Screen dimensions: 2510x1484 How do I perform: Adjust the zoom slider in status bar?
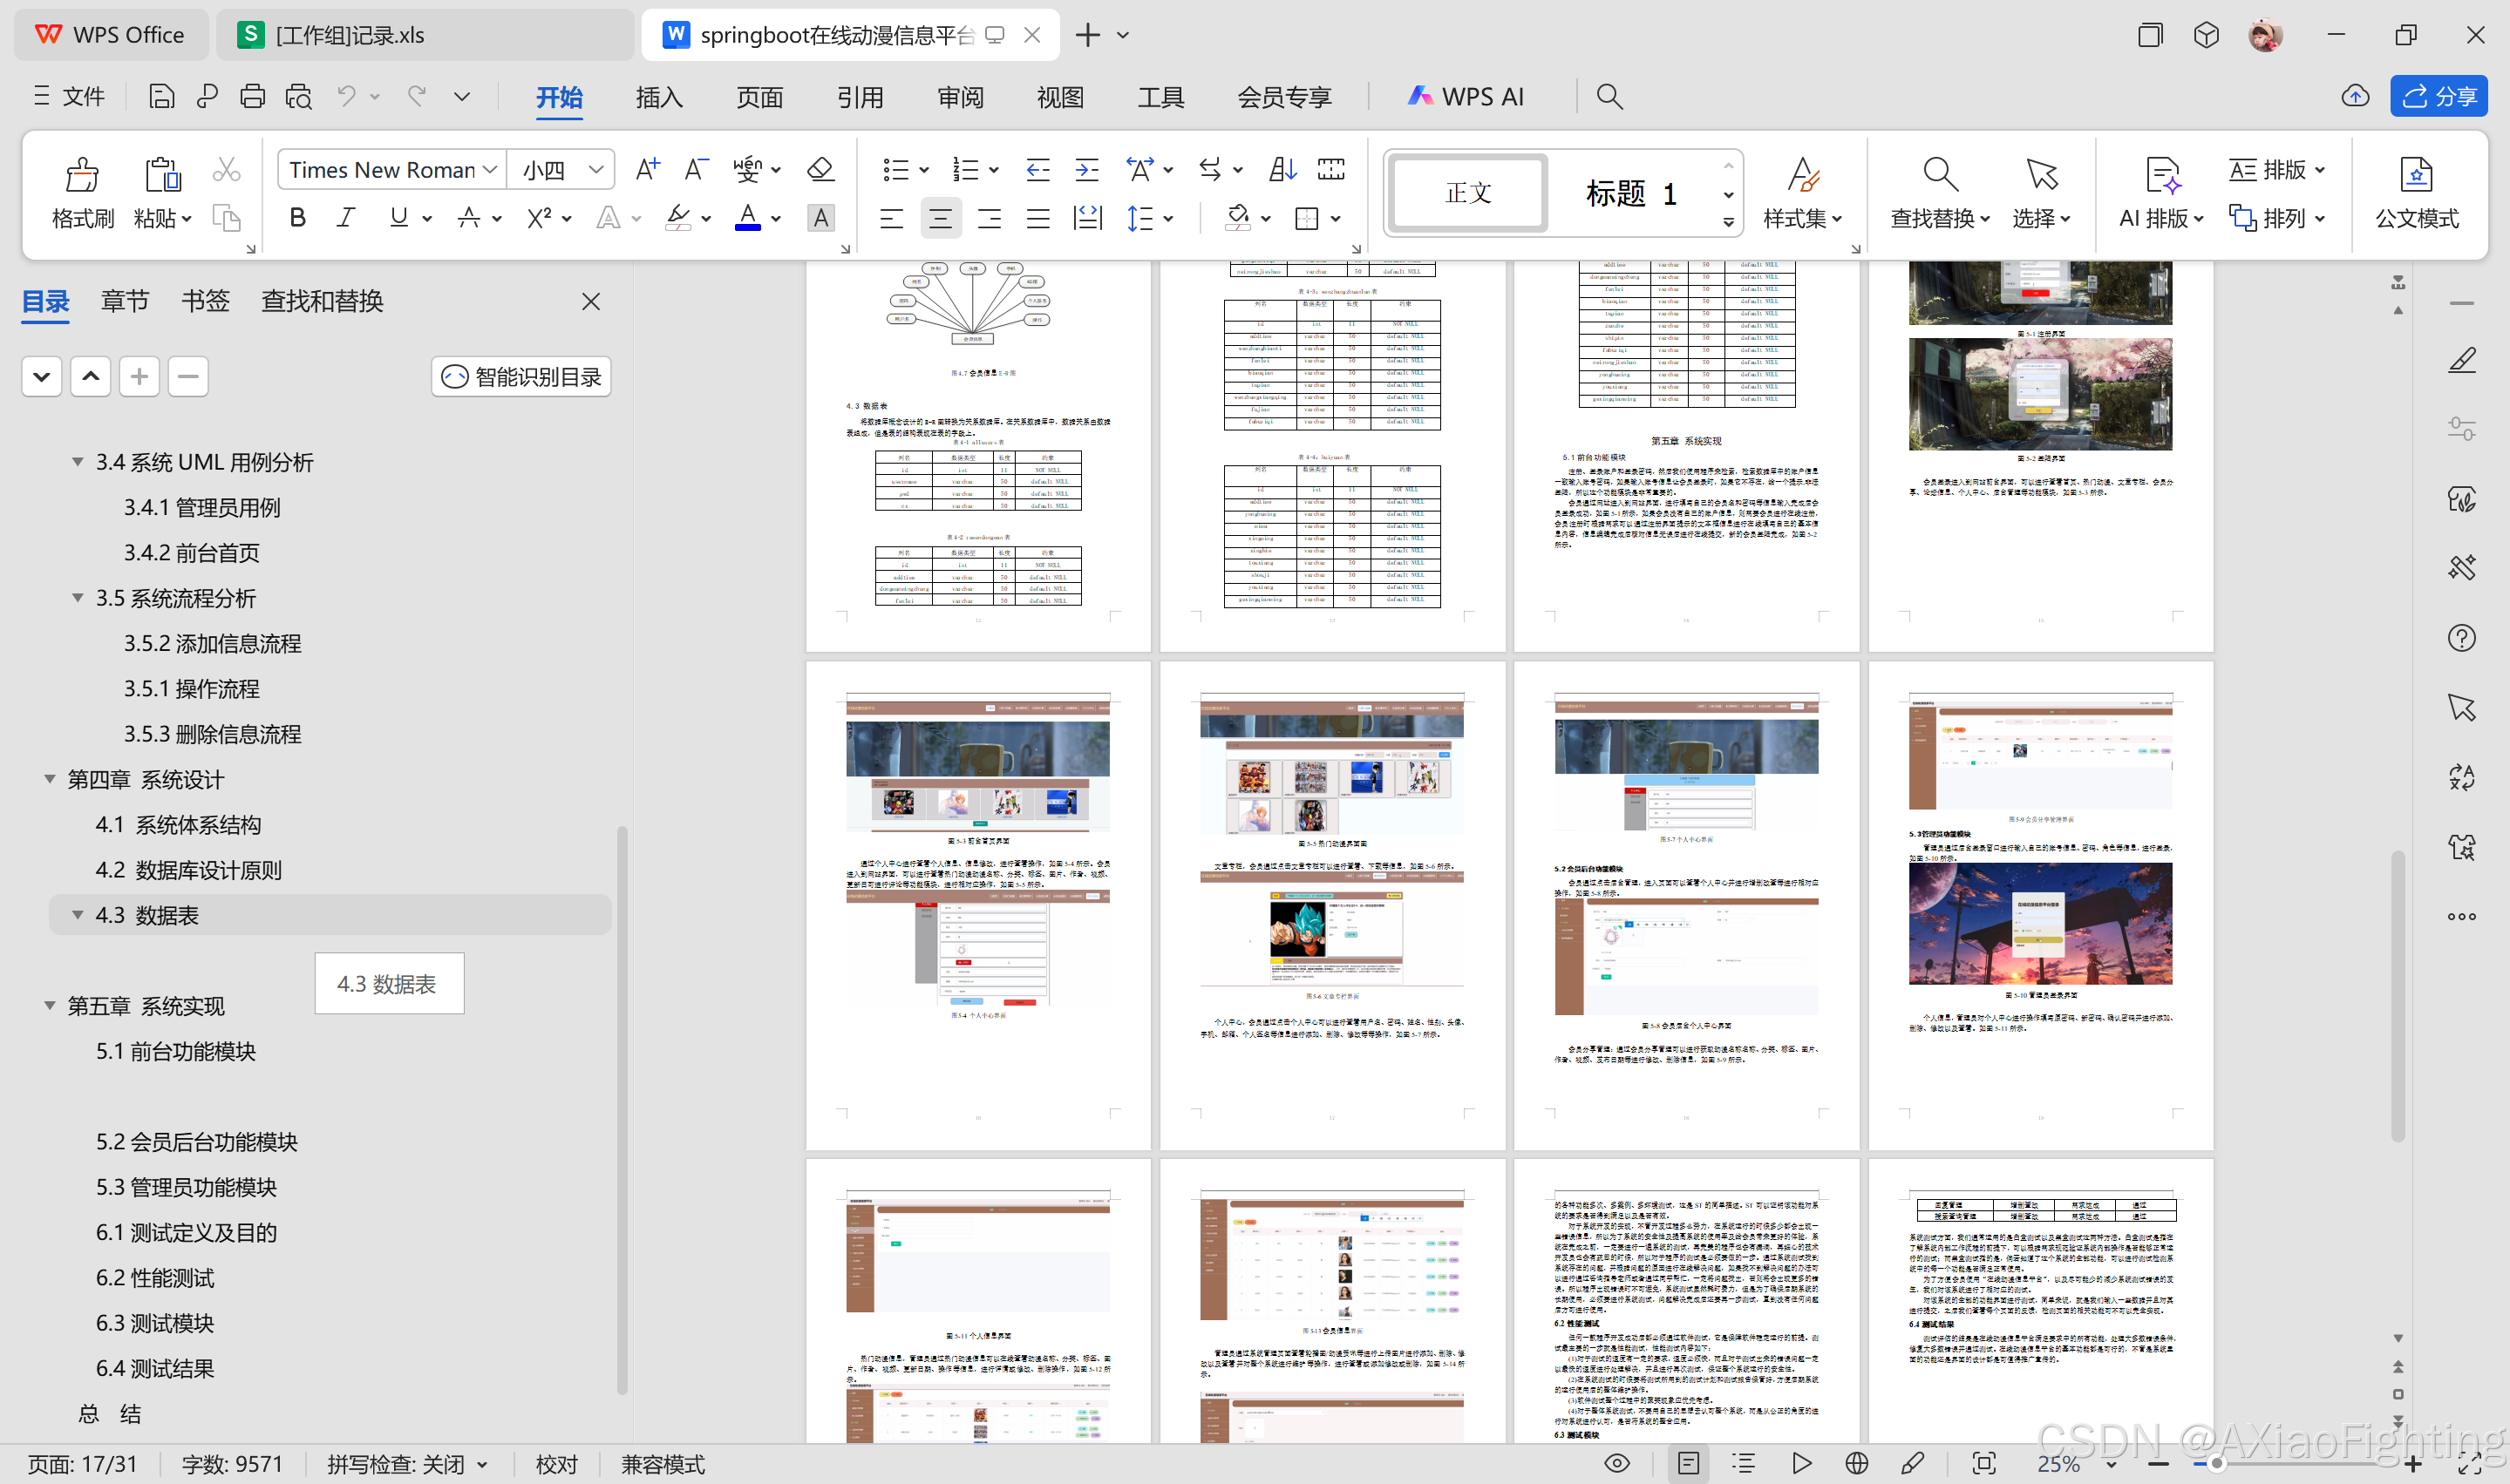pyautogui.click(x=2216, y=1464)
